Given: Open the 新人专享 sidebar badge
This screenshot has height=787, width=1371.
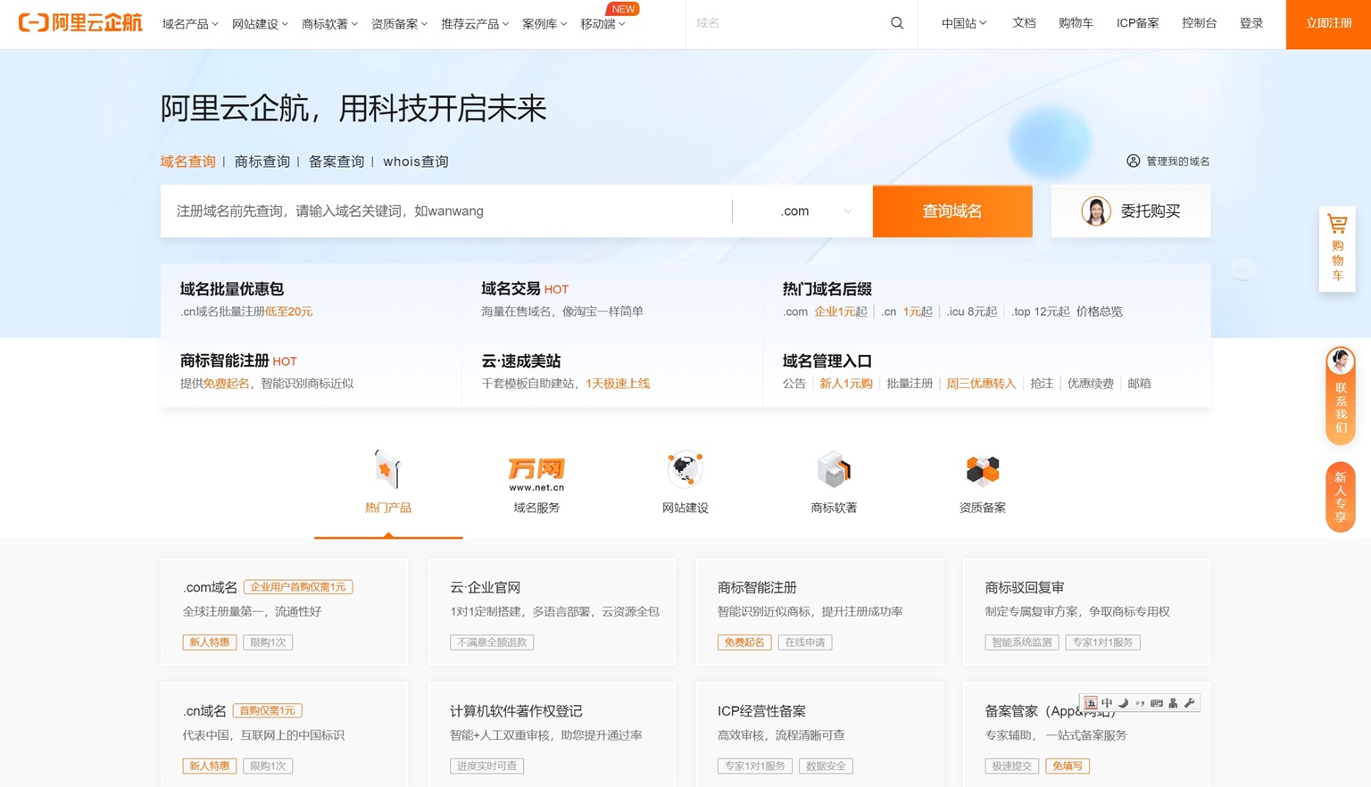Looking at the screenshot, I should point(1340,497).
